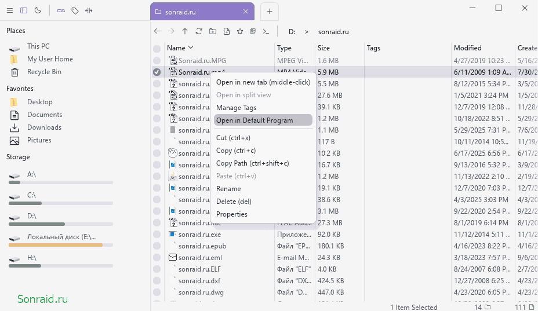Click the split view icon in top toolbar
The image size is (538, 311).
pyautogui.click(x=89, y=10)
